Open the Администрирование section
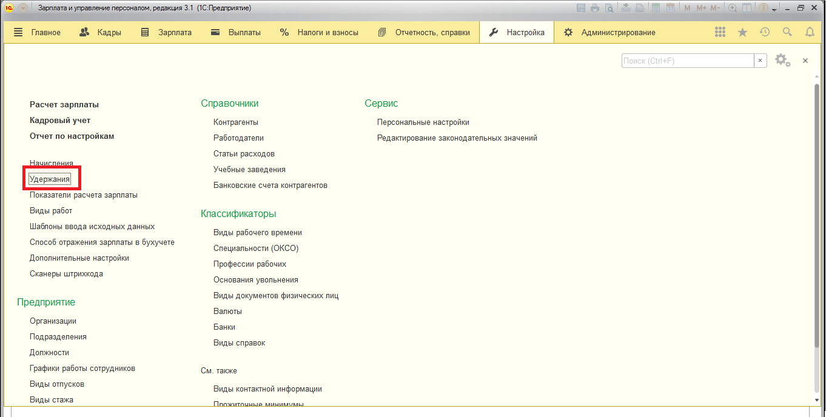Viewport: 826px width, 417px height. pos(609,33)
